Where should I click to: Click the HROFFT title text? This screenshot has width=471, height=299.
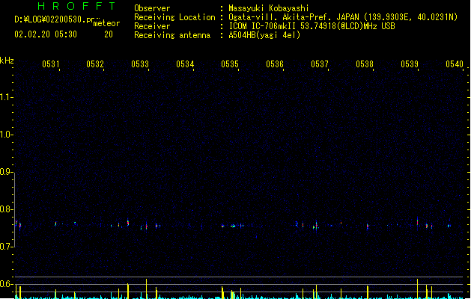76,6
